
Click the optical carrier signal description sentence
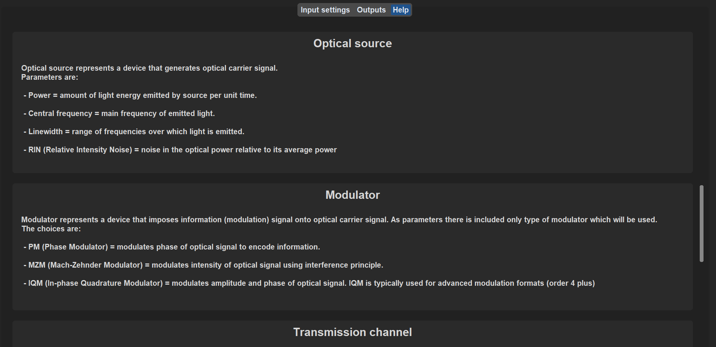(x=149, y=68)
